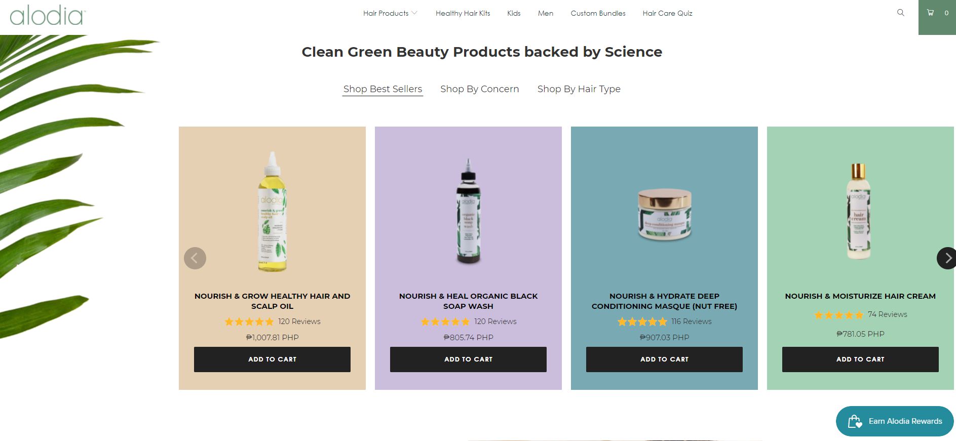Viewport: 956px width, 441px height.
Task: Open the Hair Care Quiz page
Action: [667, 13]
